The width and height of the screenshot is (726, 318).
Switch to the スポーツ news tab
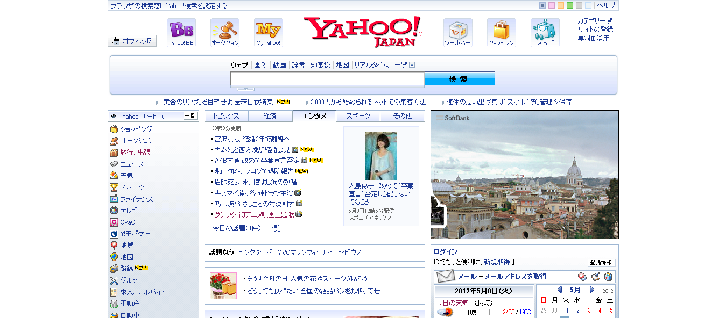(358, 116)
